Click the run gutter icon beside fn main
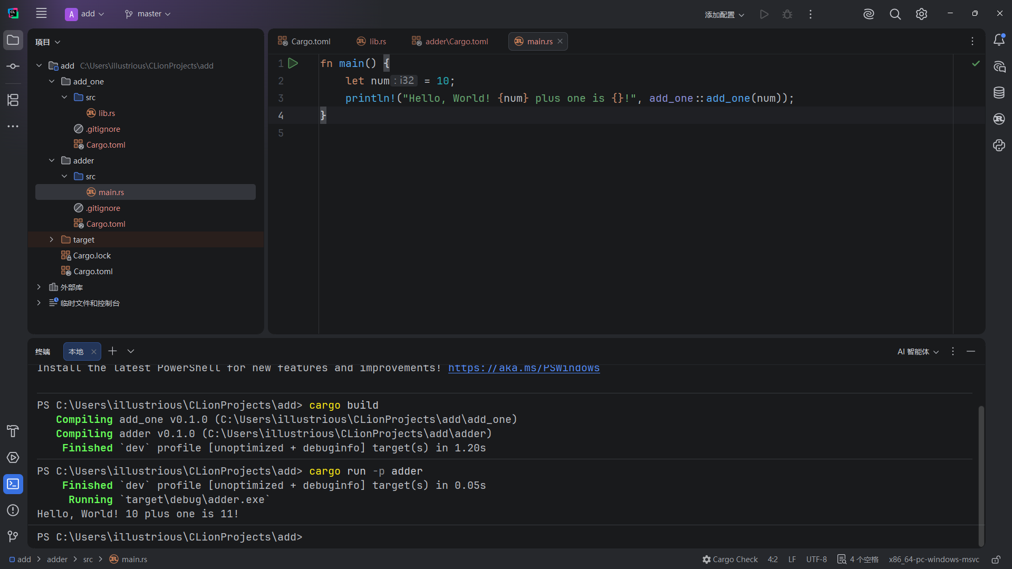 pos(293,63)
